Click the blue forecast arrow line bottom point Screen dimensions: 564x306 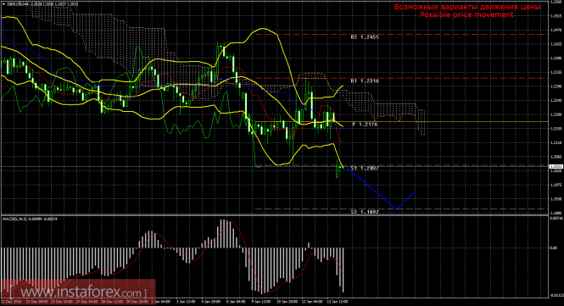coord(396,209)
